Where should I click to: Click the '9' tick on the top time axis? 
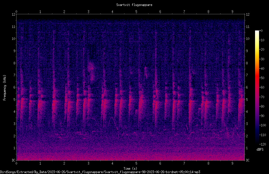(x=232, y=12)
